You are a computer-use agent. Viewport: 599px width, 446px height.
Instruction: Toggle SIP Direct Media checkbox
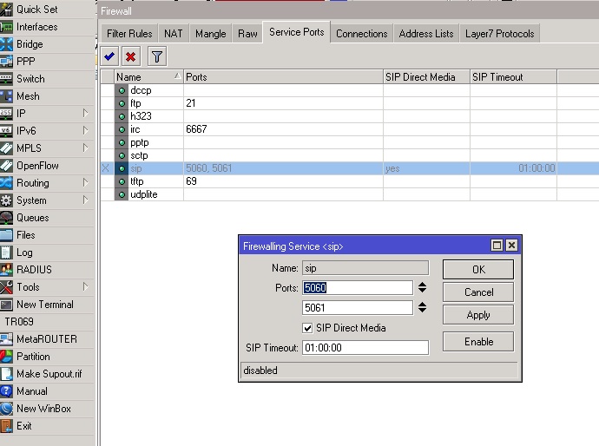307,328
